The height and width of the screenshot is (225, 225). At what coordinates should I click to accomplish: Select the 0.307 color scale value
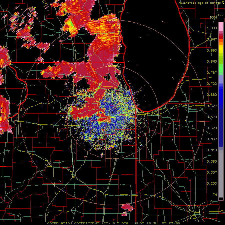212,172
